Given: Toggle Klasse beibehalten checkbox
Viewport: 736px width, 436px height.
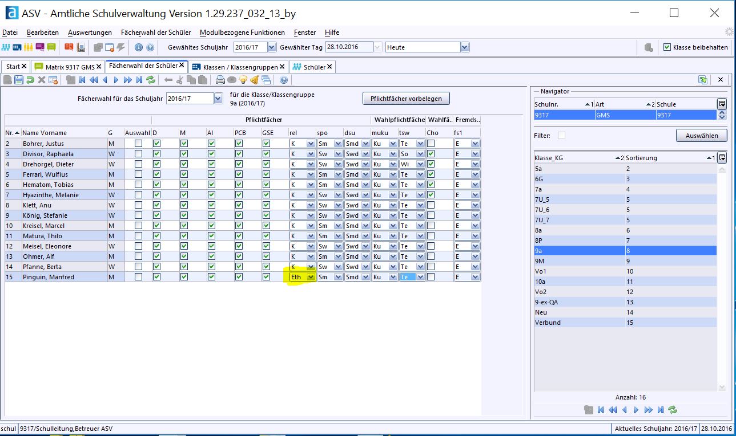Looking at the screenshot, I should (667, 47).
